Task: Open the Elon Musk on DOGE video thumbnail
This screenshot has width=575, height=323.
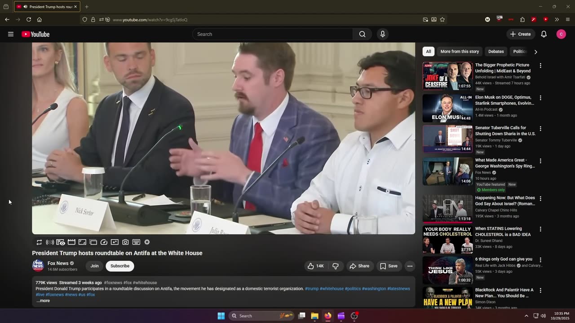Action: click(x=447, y=108)
